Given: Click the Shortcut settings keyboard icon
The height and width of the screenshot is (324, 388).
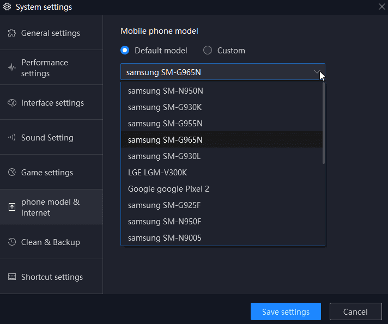Looking at the screenshot, I should coord(11,277).
